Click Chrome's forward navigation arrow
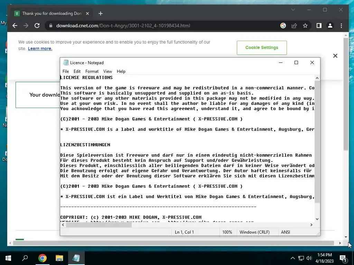Image resolution: width=354 pixels, height=265 pixels. coord(26,26)
